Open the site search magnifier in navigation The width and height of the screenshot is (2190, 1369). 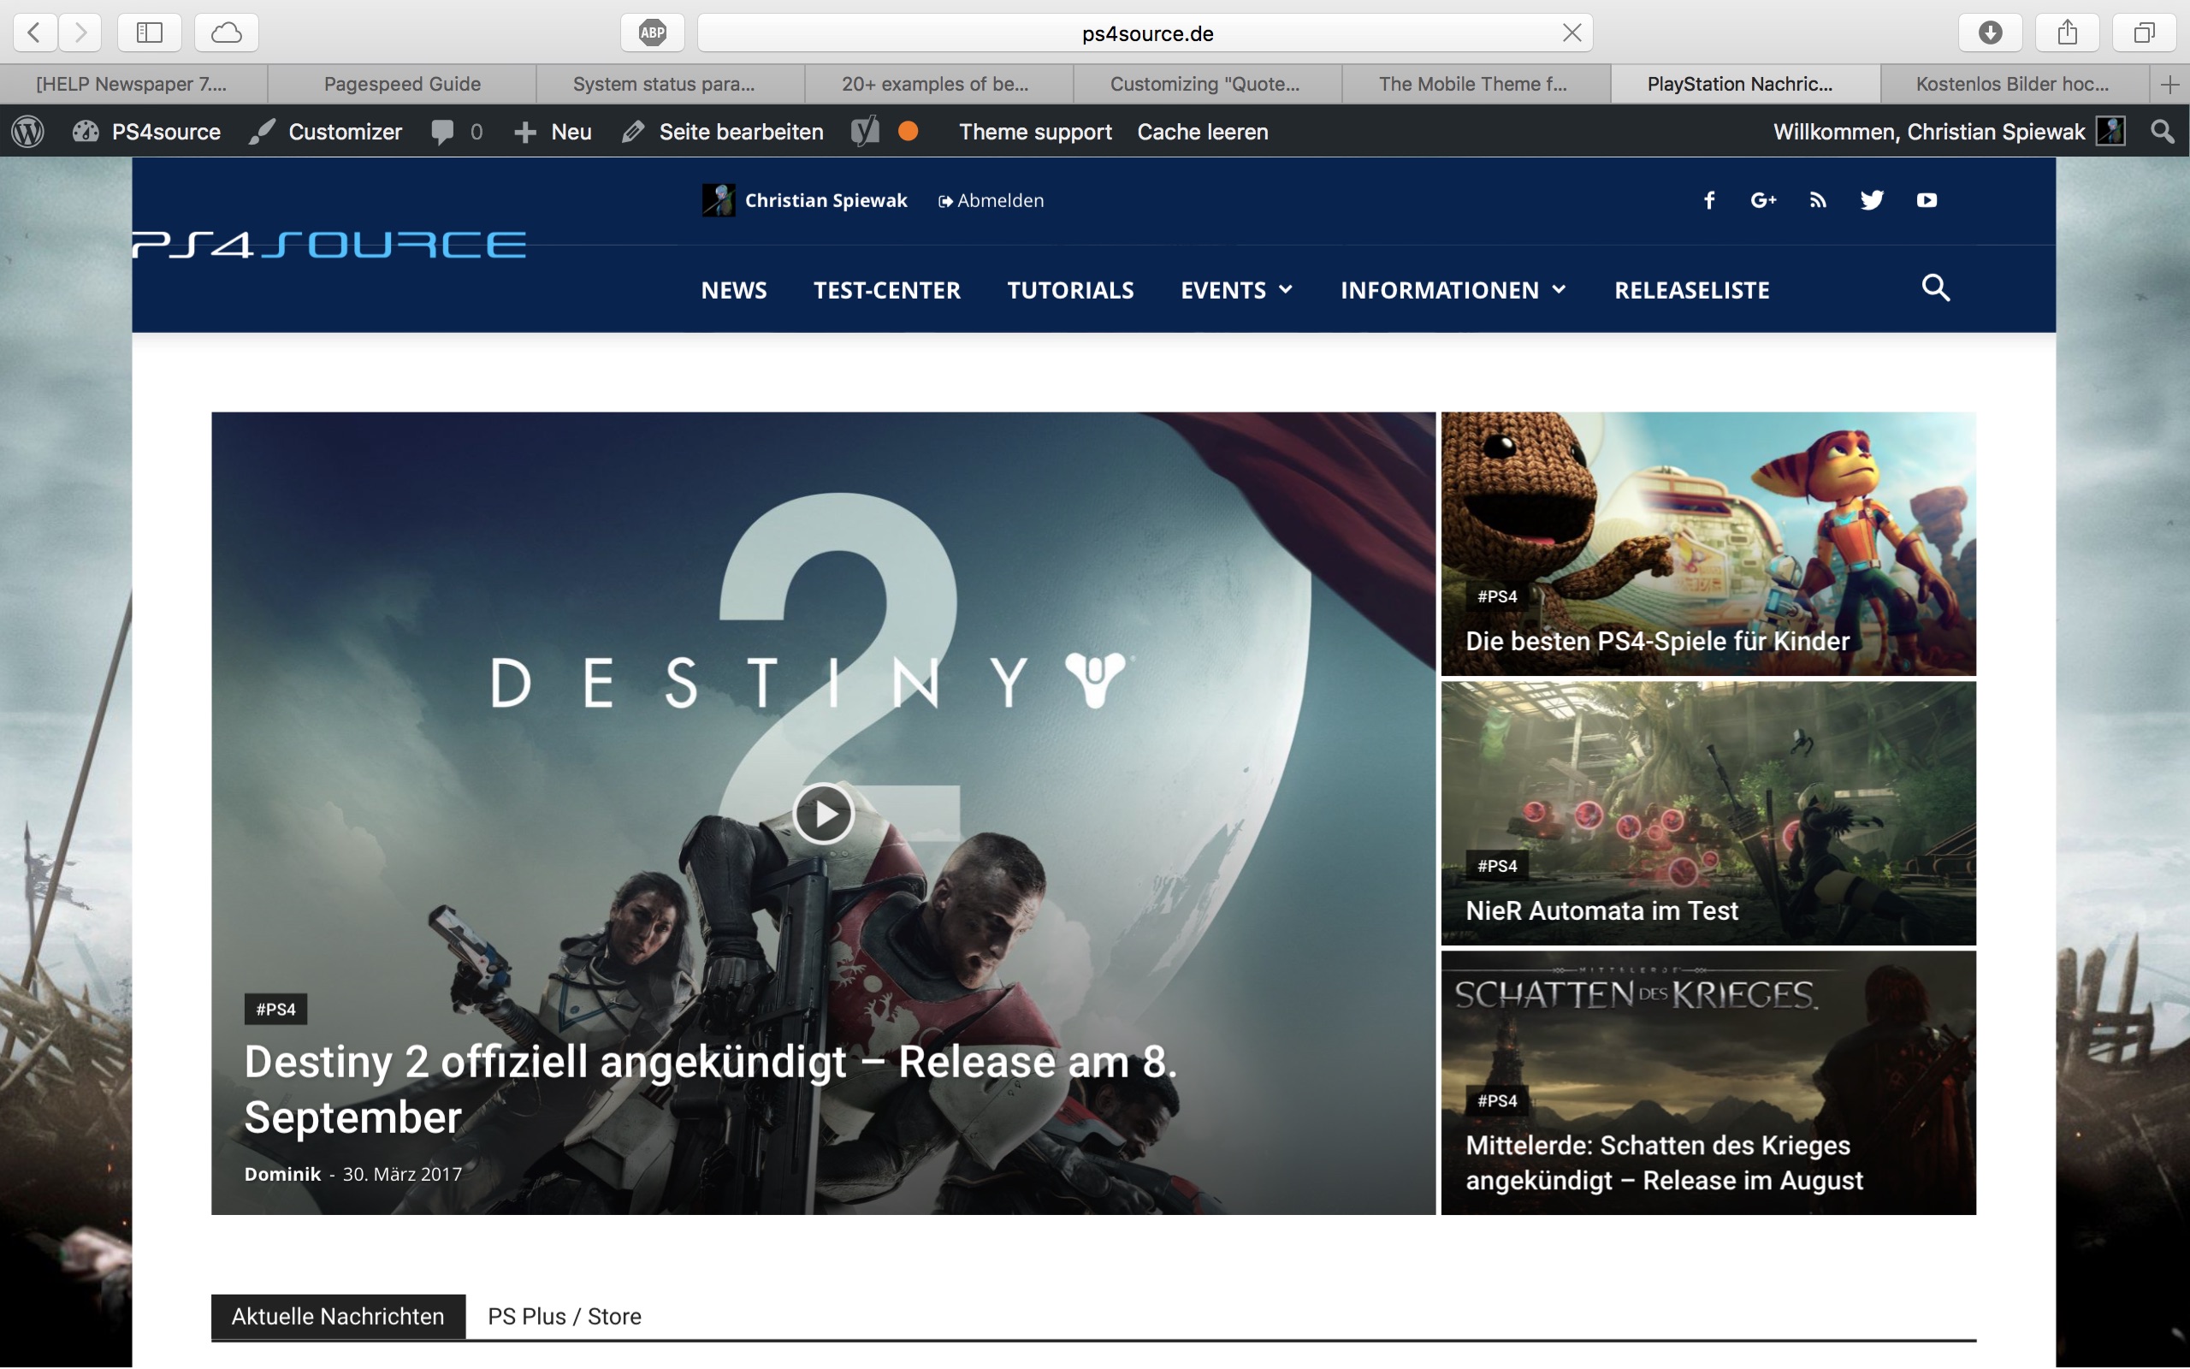(x=1936, y=288)
